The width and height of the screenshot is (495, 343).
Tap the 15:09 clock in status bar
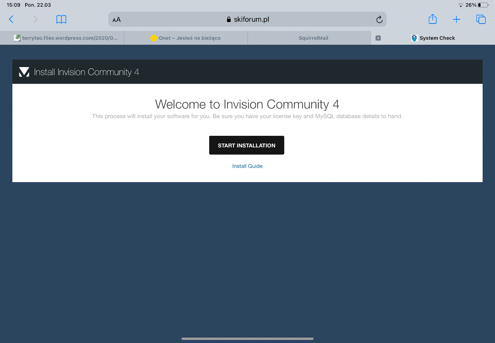click(x=14, y=5)
